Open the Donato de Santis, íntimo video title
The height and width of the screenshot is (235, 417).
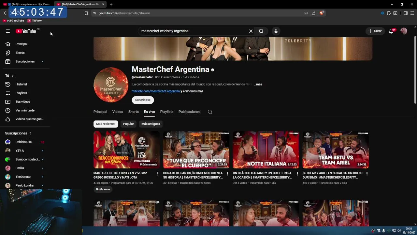click(x=193, y=175)
